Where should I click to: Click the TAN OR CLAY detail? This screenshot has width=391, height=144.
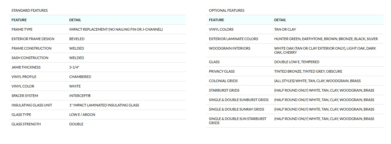tap(285, 29)
